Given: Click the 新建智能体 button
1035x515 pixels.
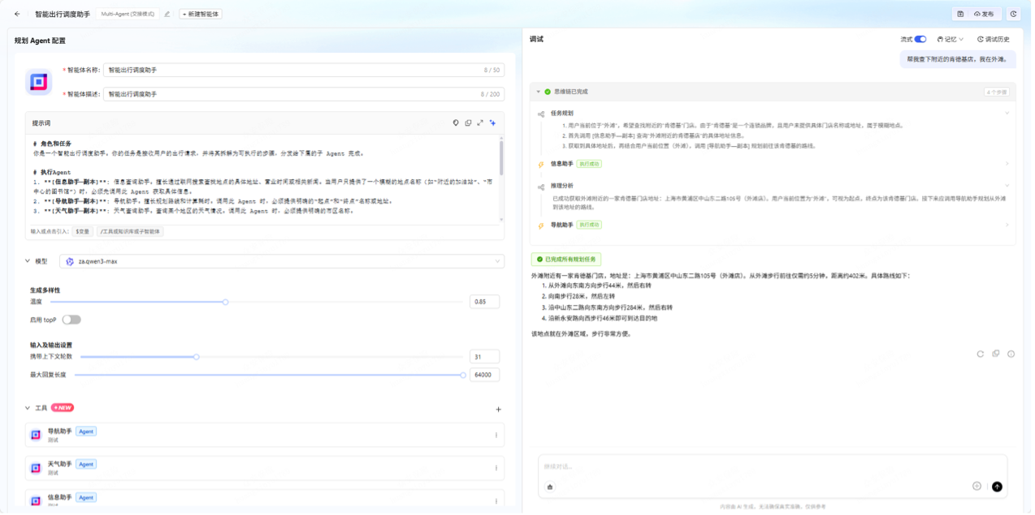Looking at the screenshot, I should click(201, 14).
